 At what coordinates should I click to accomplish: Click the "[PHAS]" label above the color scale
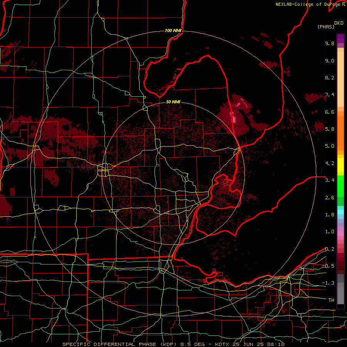pos(326,27)
